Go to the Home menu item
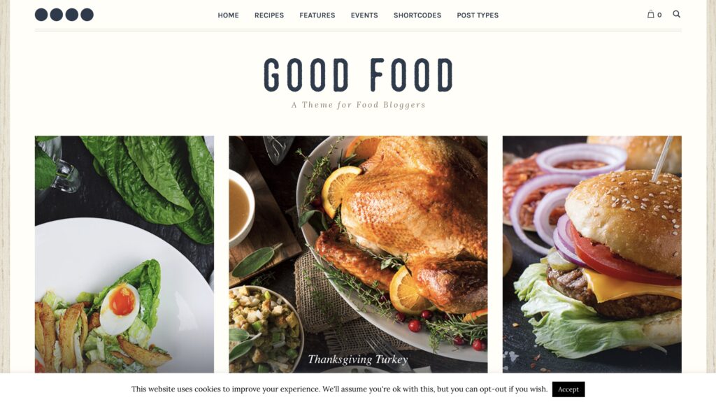Image resolution: width=716 pixels, height=402 pixels. (x=229, y=15)
